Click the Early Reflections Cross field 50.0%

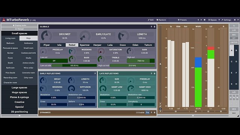54,105
